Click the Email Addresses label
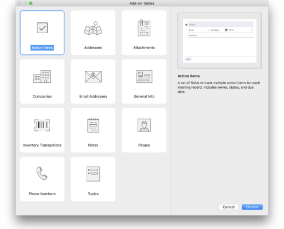284x229 pixels. (x=93, y=96)
